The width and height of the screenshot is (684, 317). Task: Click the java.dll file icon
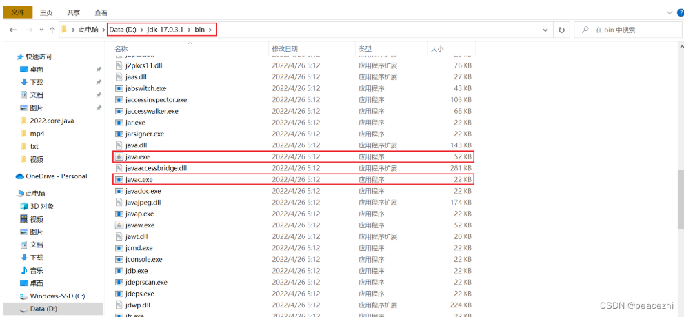(119, 145)
